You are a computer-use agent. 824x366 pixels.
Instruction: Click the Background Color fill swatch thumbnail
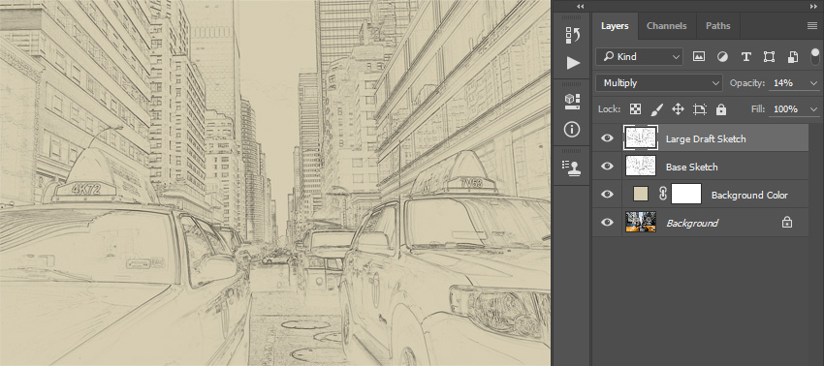tap(641, 195)
